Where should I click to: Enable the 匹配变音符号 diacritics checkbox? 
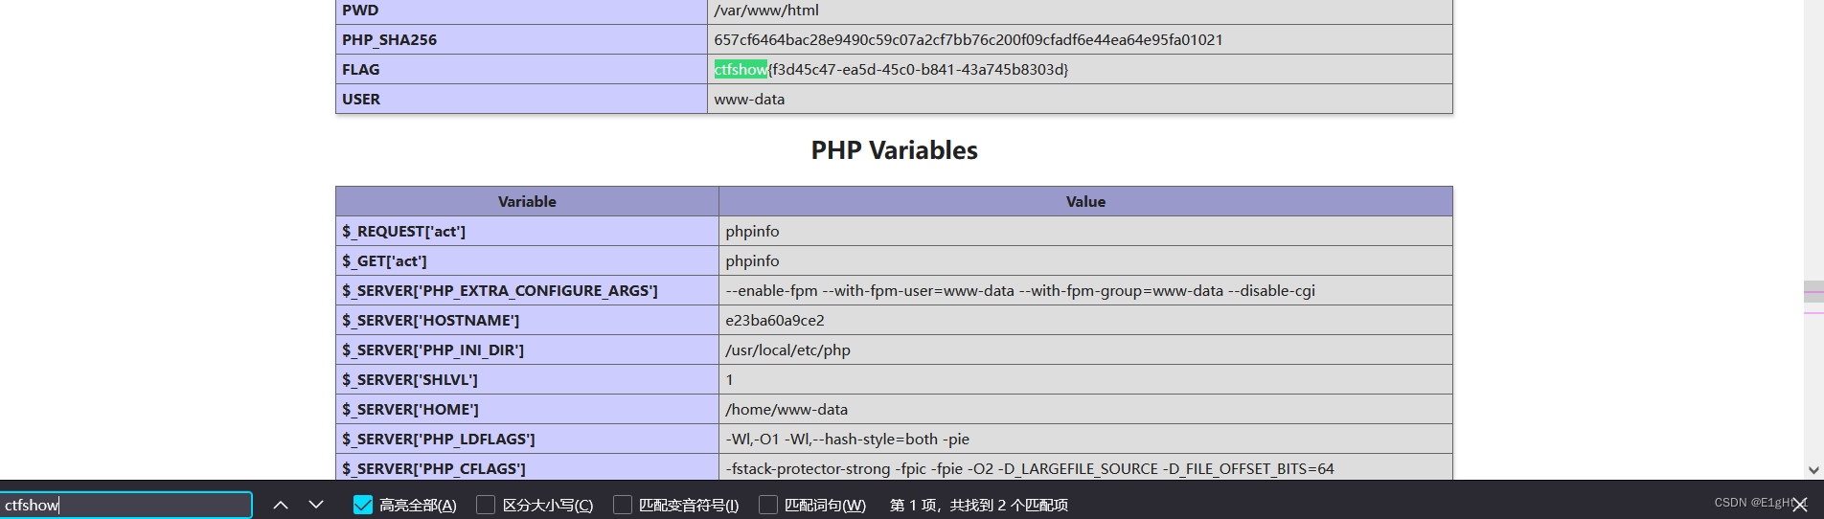tap(623, 505)
